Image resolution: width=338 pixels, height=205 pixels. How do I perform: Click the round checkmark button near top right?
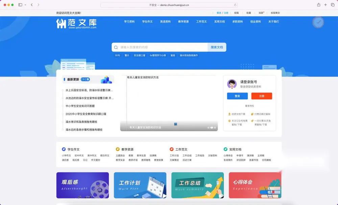pyautogui.click(x=318, y=22)
